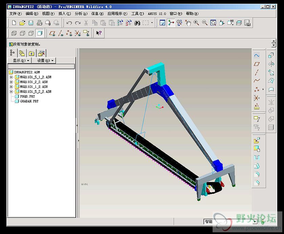The height and width of the screenshot is (234, 284).
Task: Create a datum coordinate system
Action: click(257, 98)
